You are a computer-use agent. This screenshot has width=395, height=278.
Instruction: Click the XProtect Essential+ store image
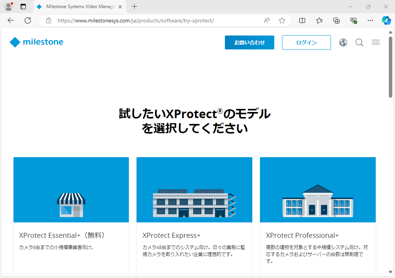[x=71, y=190]
